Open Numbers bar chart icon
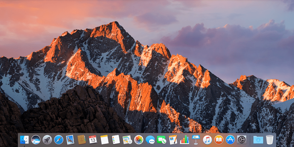 (x=184, y=140)
